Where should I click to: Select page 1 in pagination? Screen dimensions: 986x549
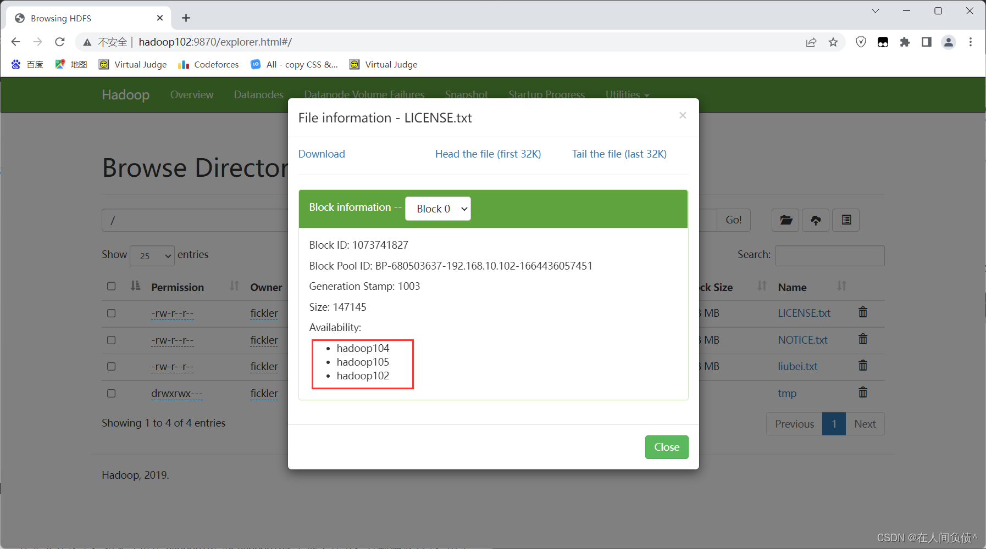tap(834, 424)
